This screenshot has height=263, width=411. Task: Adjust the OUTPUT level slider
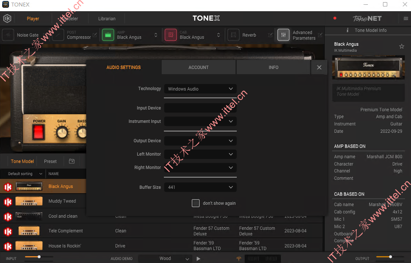390,257
